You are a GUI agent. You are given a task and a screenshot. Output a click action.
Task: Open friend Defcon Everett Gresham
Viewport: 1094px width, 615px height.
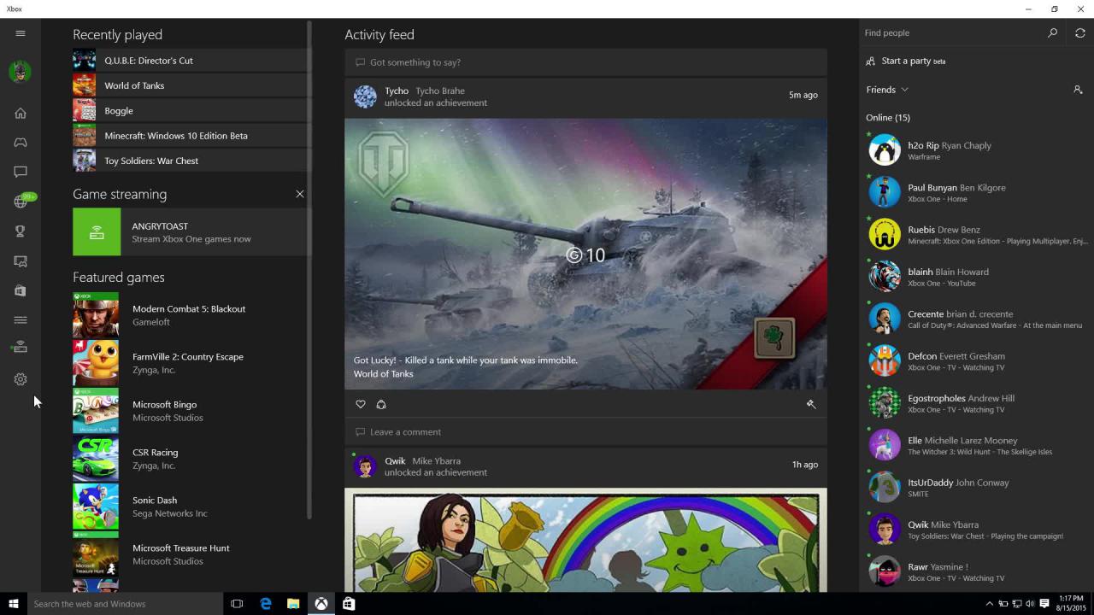coord(976,361)
